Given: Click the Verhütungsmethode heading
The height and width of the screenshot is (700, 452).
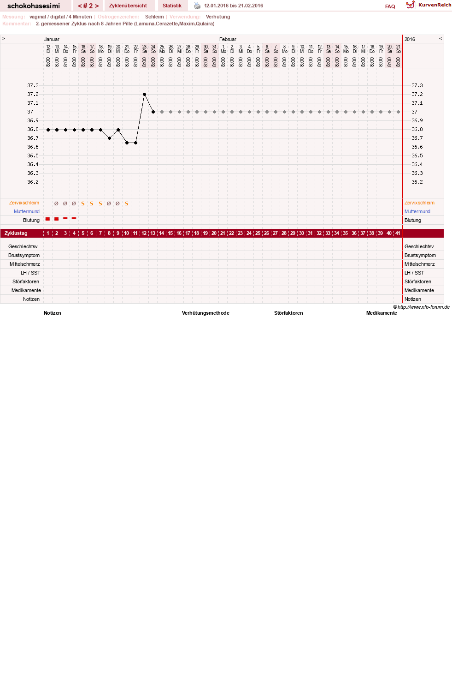Looking at the screenshot, I should pyautogui.click(x=205, y=313).
